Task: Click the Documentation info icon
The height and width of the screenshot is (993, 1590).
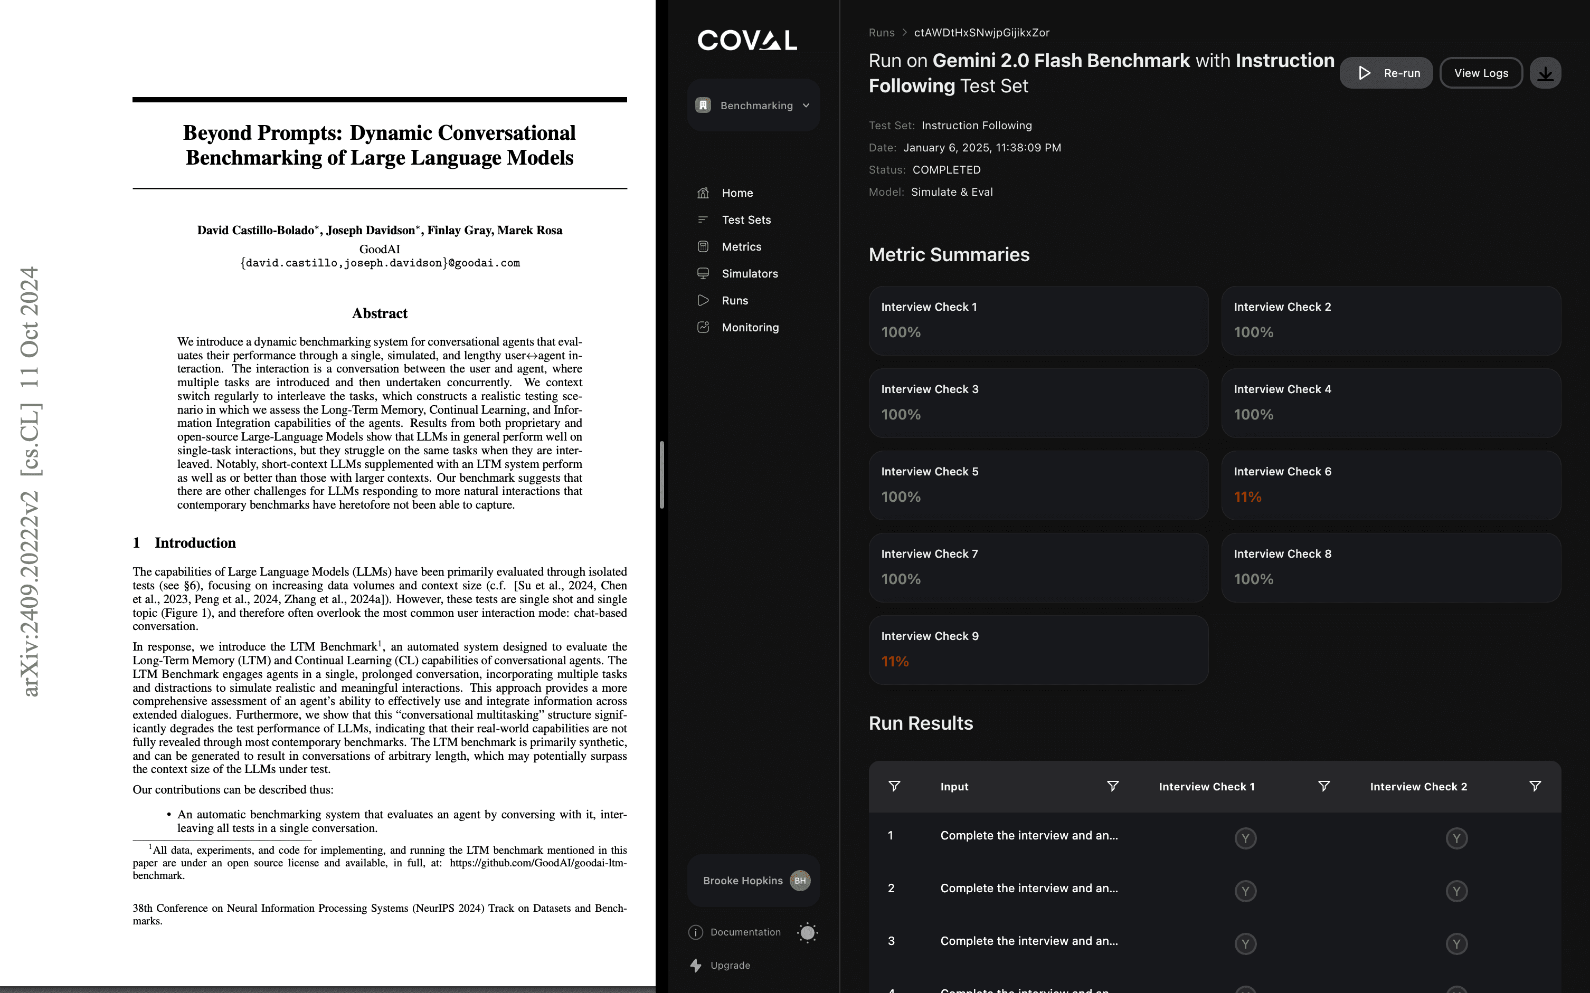Action: point(695,932)
